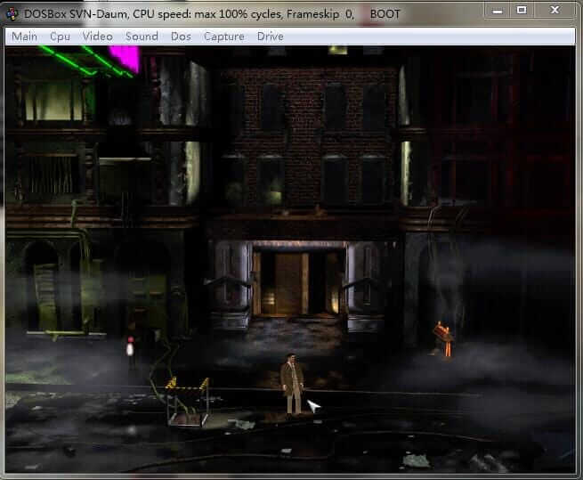Open the Drive menu

tap(270, 37)
